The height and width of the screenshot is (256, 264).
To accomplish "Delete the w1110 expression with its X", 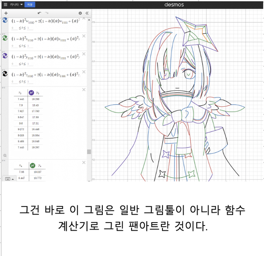I will click(84, 19).
